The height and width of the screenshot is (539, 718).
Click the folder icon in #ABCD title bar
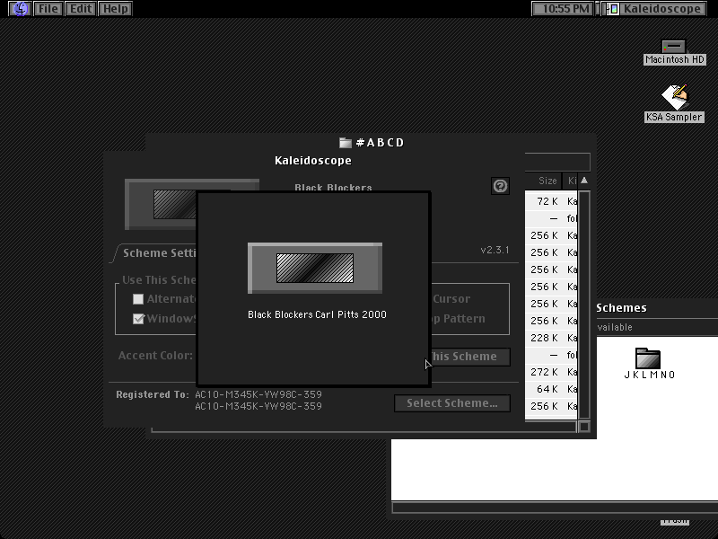tap(346, 143)
